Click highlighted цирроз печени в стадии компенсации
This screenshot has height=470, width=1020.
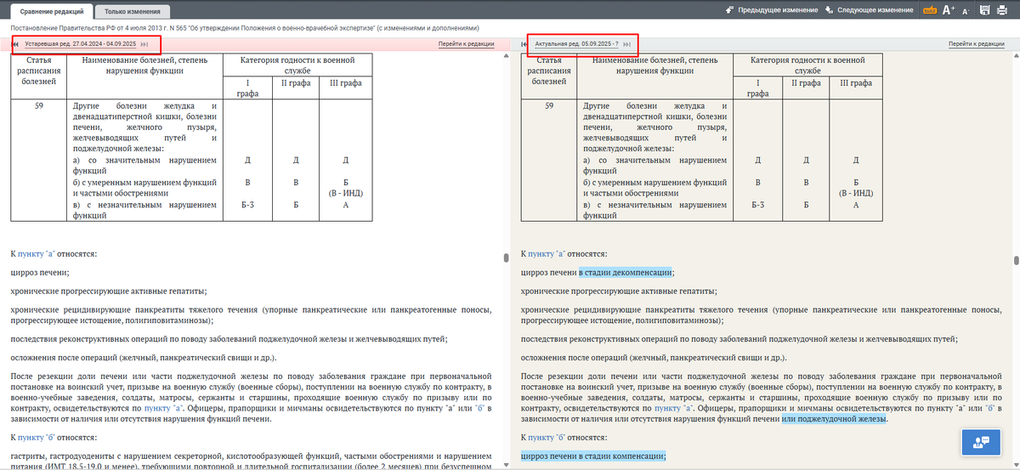click(x=593, y=456)
